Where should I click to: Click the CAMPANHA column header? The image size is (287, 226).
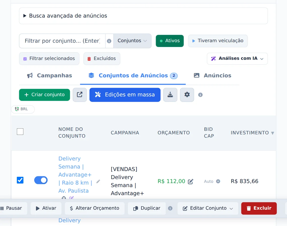125,133
